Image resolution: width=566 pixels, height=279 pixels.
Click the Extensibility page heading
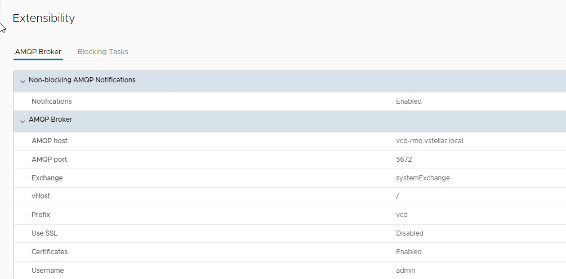43,18
